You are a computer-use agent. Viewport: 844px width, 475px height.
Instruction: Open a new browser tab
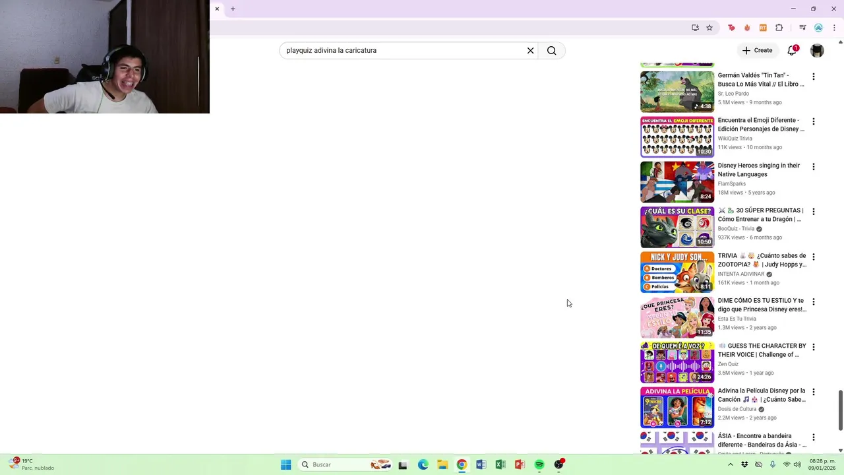233,9
